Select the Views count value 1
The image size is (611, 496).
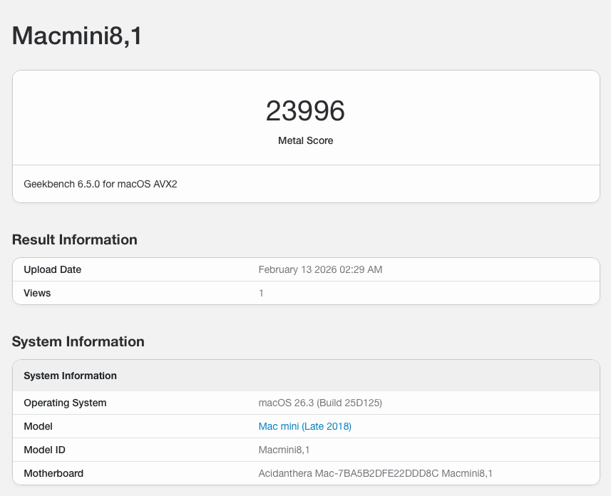[x=261, y=293]
